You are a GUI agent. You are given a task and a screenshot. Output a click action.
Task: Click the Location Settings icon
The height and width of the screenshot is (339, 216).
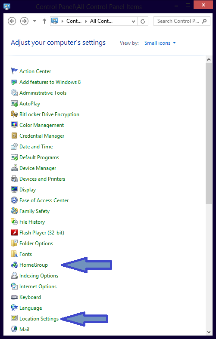click(x=14, y=319)
